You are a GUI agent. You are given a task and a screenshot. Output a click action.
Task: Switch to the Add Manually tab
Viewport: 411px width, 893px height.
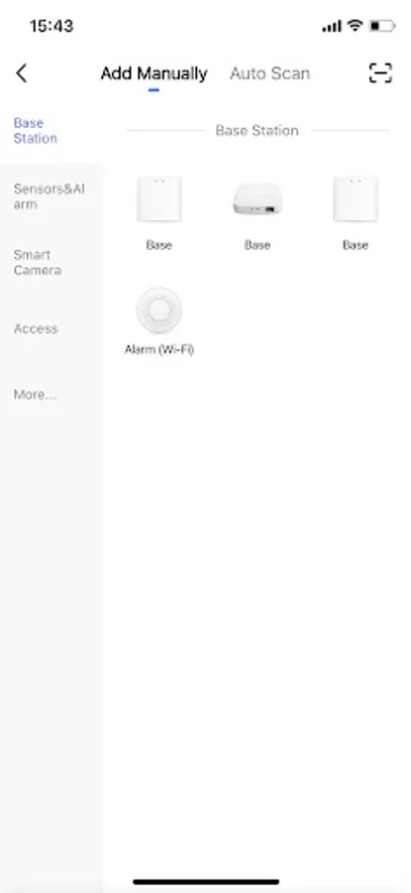point(154,73)
